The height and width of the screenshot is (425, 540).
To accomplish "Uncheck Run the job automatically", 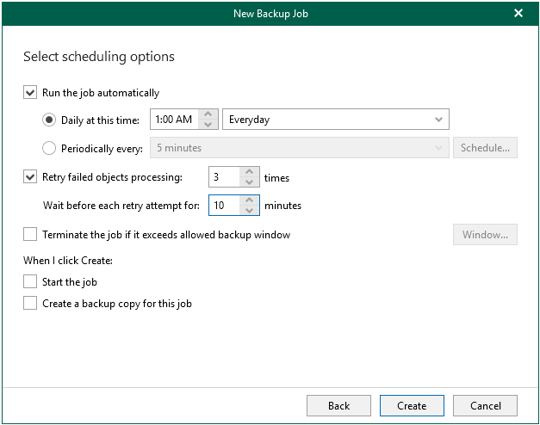I will click(x=30, y=93).
